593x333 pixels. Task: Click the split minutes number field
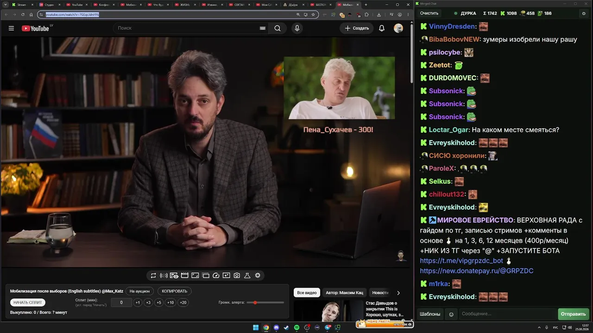(121, 302)
